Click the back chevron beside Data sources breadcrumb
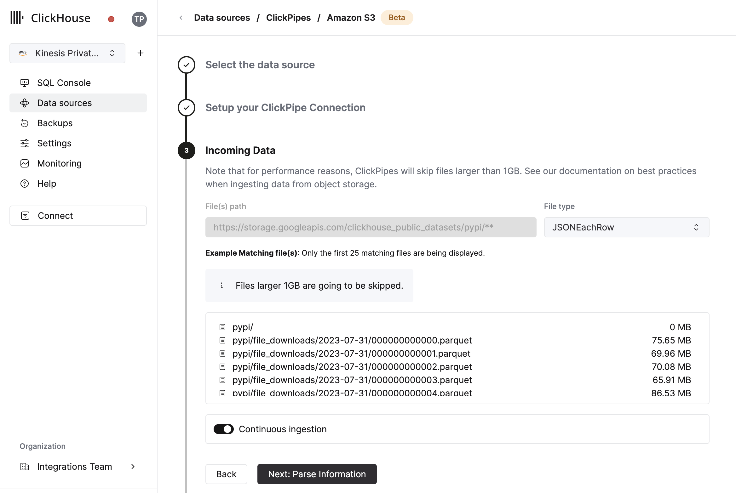This screenshot has width=736, height=493. [x=181, y=18]
